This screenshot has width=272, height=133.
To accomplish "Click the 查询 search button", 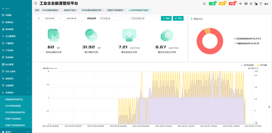I will (x=166, y=18).
